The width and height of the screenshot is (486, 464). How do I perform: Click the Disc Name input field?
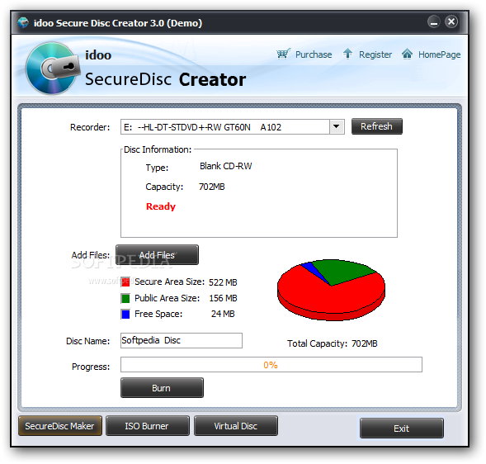(x=182, y=340)
